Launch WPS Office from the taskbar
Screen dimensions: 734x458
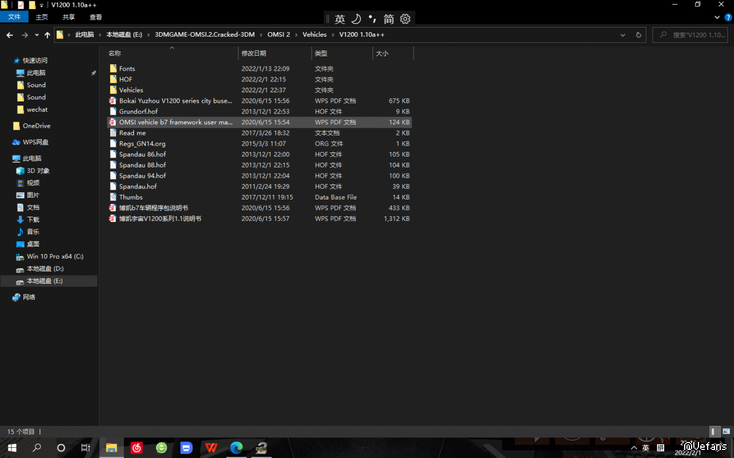click(x=211, y=448)
